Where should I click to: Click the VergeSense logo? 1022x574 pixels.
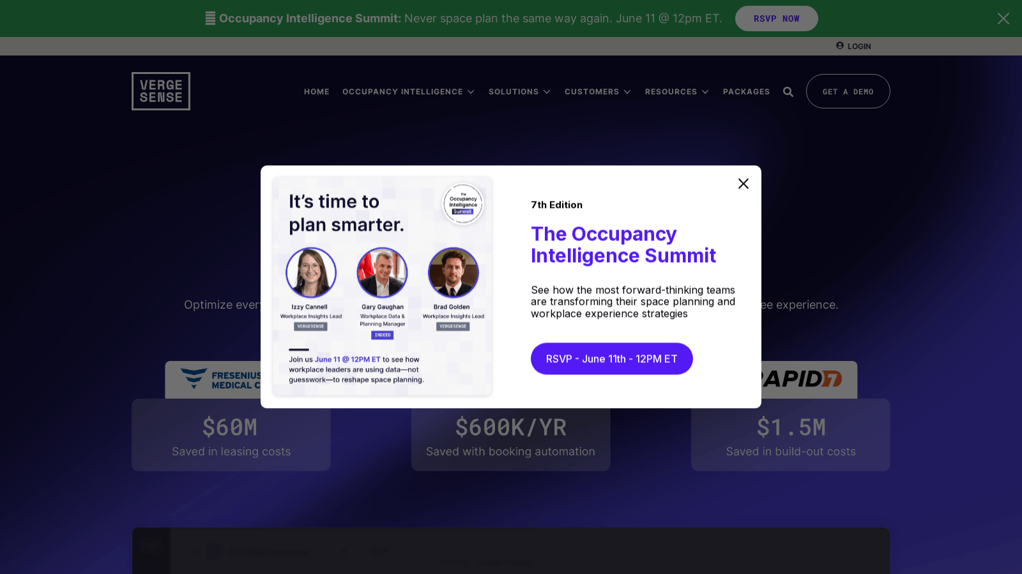161,91
